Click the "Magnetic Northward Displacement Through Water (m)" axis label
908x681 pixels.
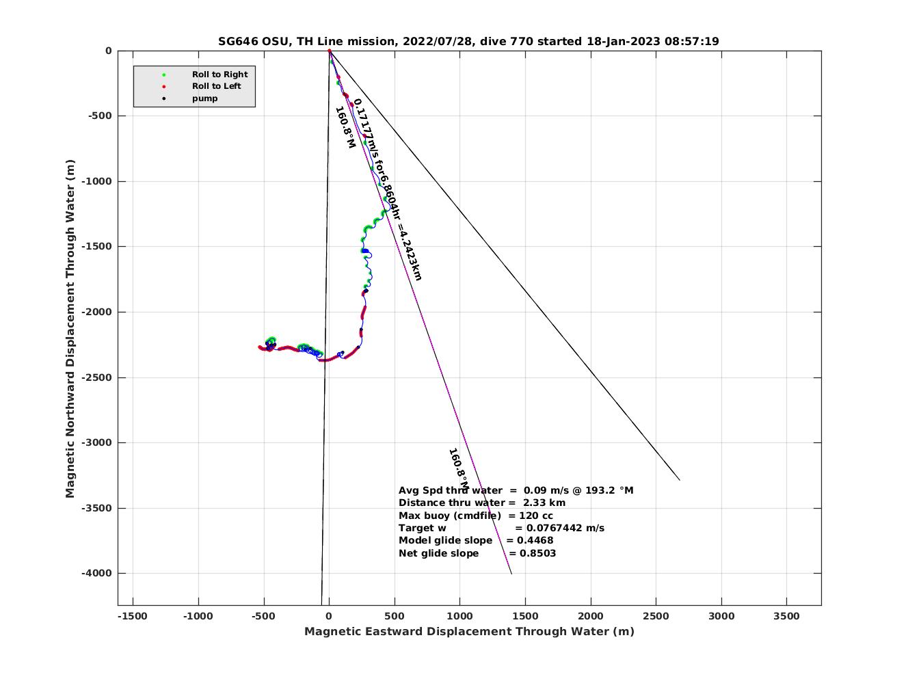tap(70, 329)
